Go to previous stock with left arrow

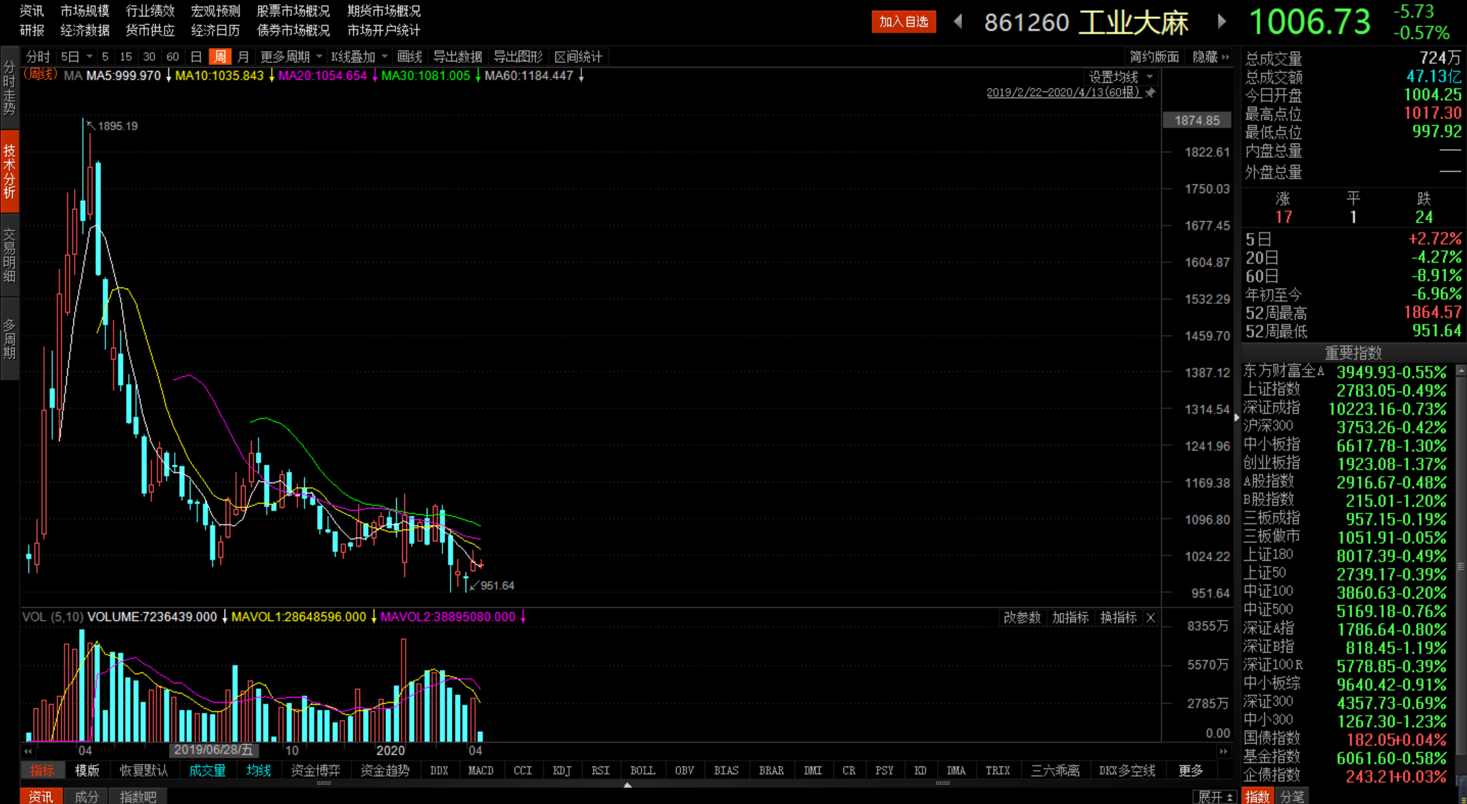click(x=958, y=22)
